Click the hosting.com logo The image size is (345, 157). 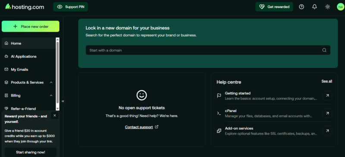pos(25,7)
